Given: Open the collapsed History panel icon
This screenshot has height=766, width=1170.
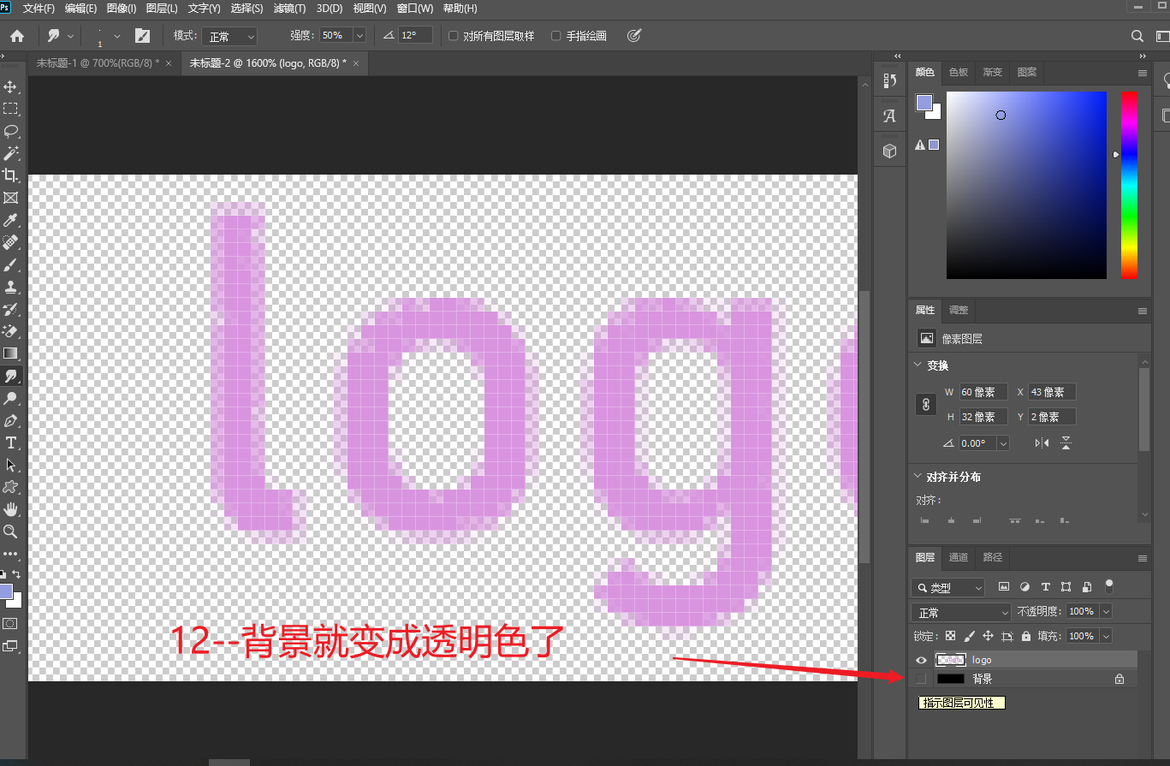Looking at the screenshot, I should [x=889, y=80].
